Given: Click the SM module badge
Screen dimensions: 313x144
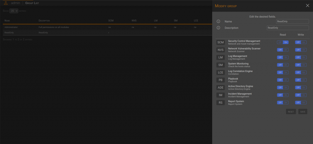Looking at the screenshot, I should tap(221, 65).
